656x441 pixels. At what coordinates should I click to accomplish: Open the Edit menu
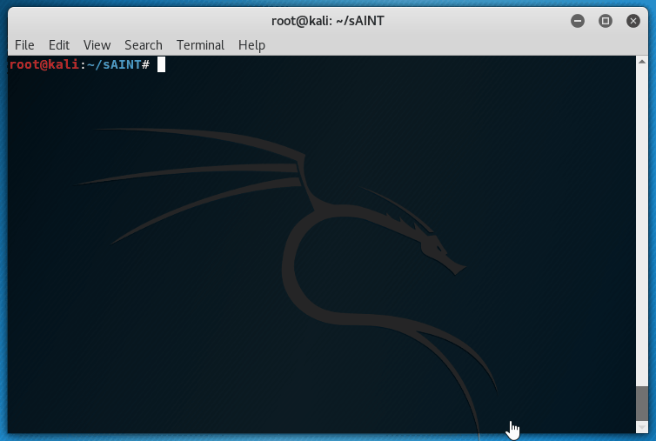click(x=59, y=44)
